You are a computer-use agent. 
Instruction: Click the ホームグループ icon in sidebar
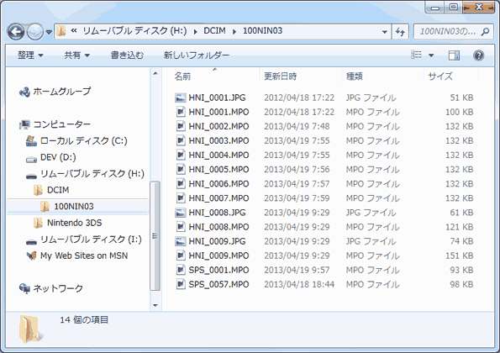pyautogui.click(x=24, y=92)
